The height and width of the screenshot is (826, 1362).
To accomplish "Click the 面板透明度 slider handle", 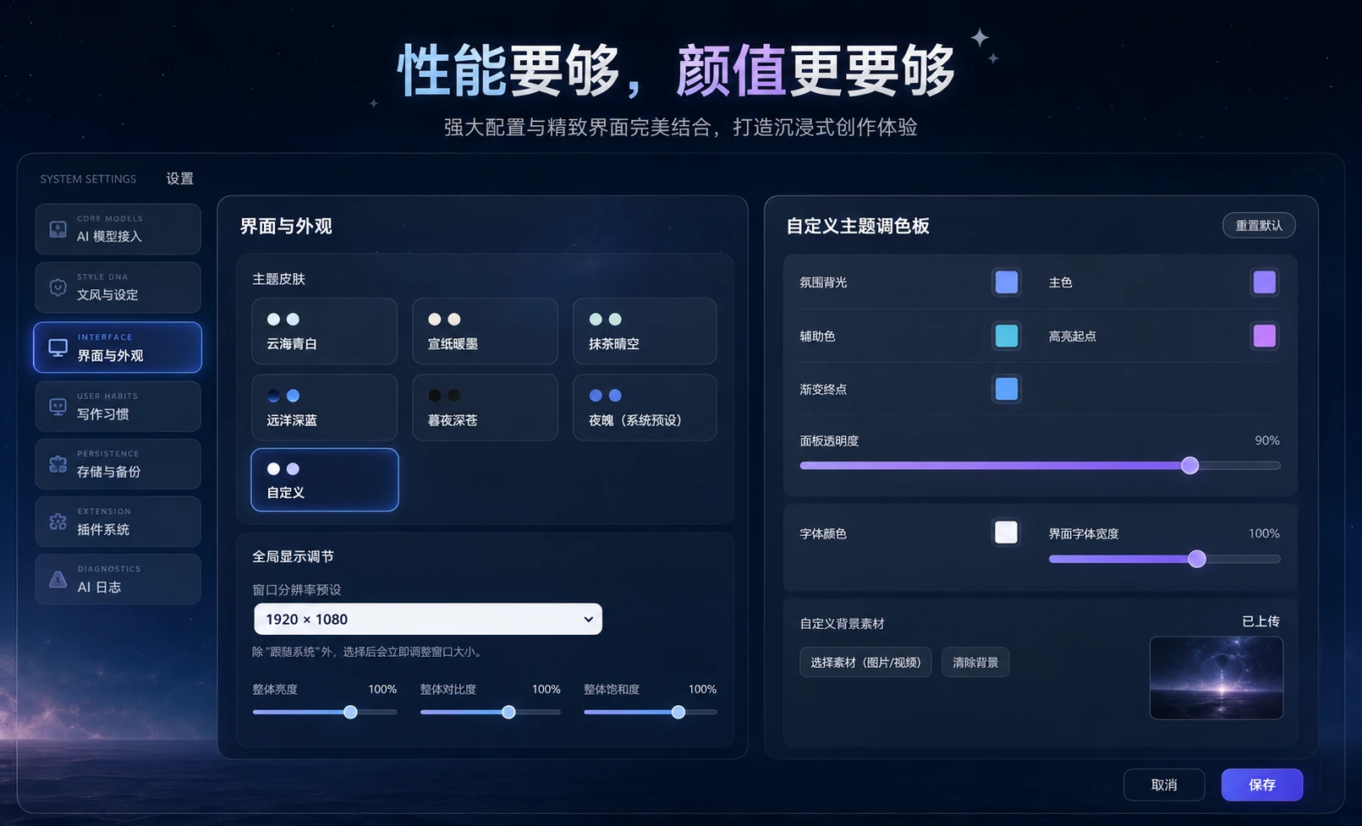I will (1190, 466).
